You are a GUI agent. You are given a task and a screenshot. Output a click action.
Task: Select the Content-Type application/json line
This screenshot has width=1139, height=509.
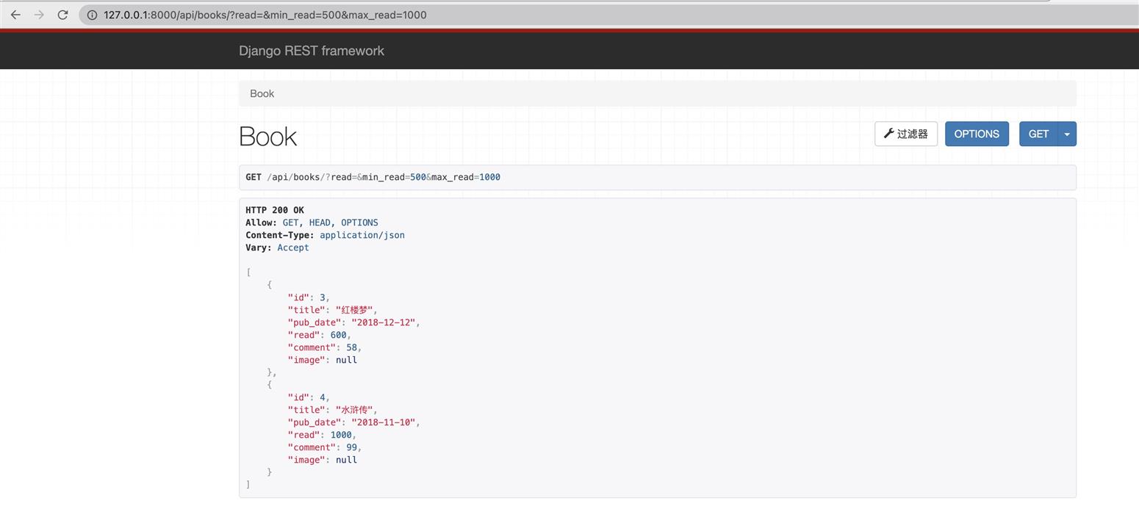click(x=325, y=235)
